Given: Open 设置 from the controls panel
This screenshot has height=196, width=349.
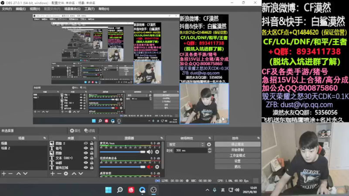Looking at the screenshot, I should pyautogui.click(x=237, y=161).
